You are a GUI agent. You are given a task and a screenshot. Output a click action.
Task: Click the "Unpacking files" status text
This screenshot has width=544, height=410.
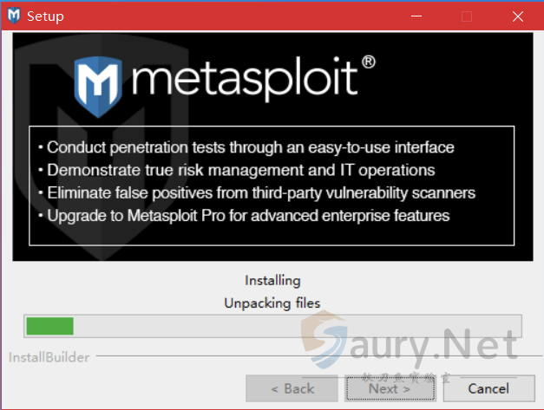(x=272, y=303)
